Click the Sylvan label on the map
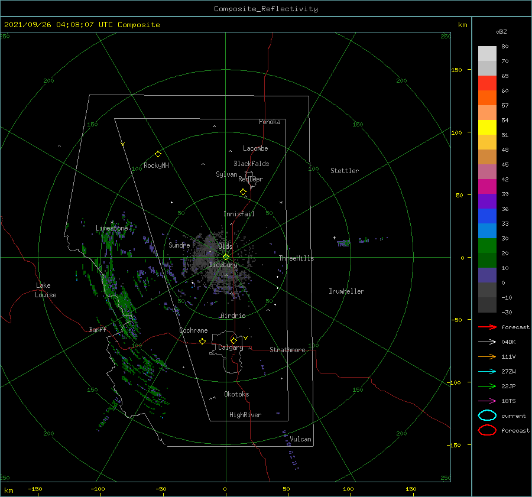This screenshot has width=532, height=497. pos(226,174)
